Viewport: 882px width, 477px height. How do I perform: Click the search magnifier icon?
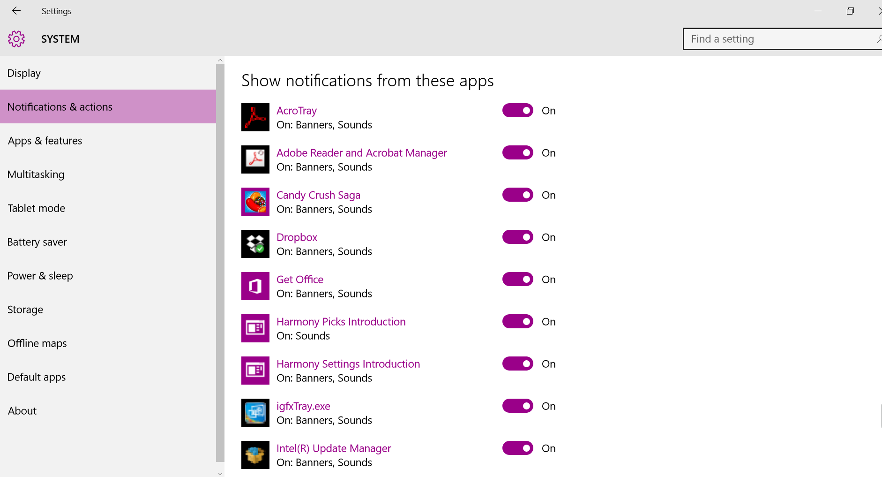[879, 39]
